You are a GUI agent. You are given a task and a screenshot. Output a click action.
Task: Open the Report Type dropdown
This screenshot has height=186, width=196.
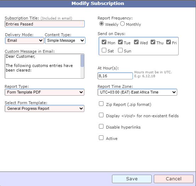click(x=45, y=92)
